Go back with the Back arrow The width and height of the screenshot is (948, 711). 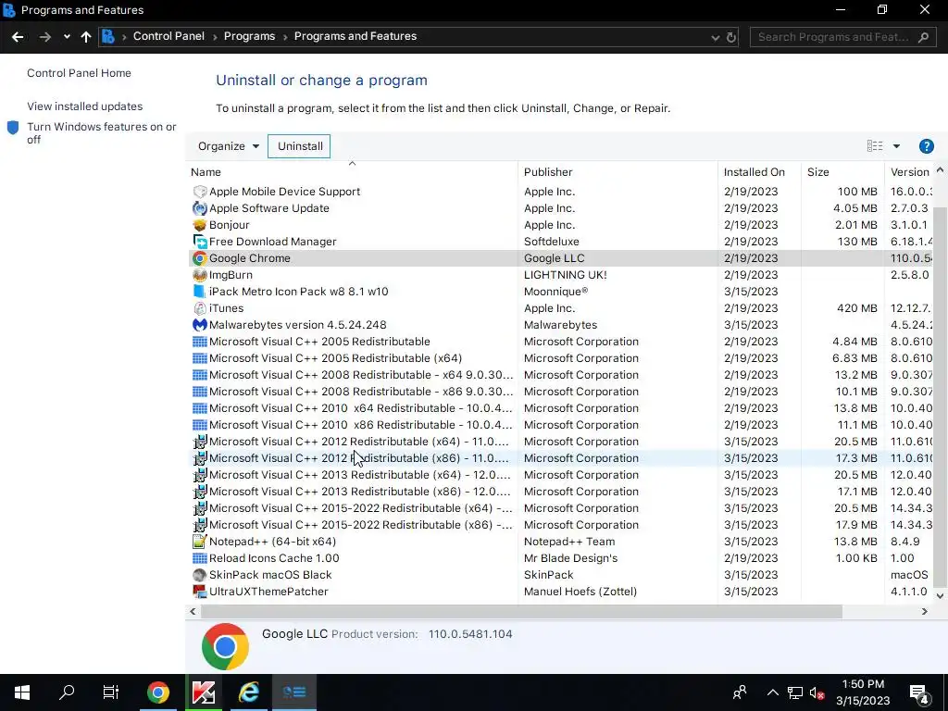[x=18, y=37]
